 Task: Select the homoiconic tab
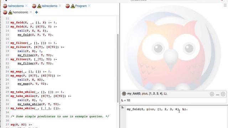(x=20, y=12)
